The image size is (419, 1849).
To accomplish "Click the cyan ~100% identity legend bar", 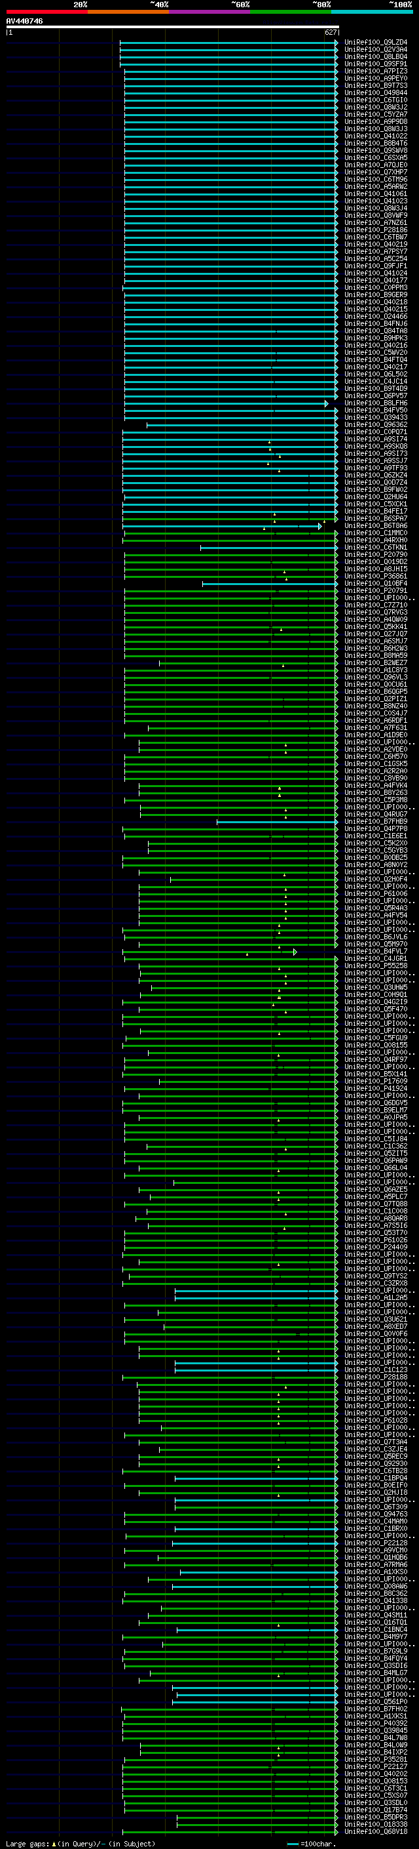I will coord(373,12).
